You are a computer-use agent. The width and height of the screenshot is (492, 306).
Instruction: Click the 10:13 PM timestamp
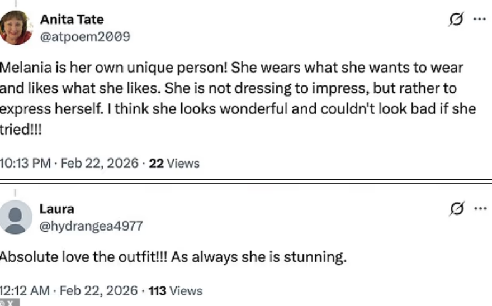tap(25, 164)
